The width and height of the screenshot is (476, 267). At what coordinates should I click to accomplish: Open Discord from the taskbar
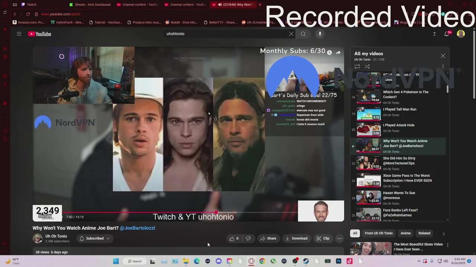[219, 261]
